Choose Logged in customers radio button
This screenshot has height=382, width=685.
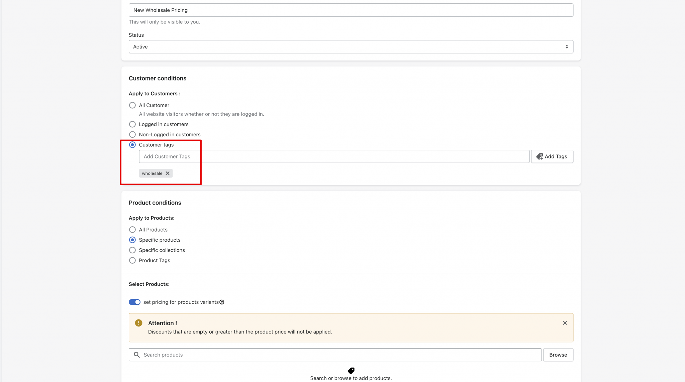[132, 124]
